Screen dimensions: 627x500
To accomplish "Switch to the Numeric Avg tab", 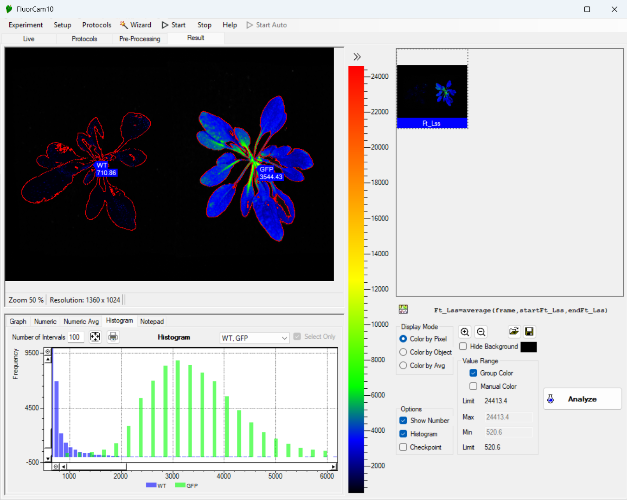I will (x=81, y=322).
